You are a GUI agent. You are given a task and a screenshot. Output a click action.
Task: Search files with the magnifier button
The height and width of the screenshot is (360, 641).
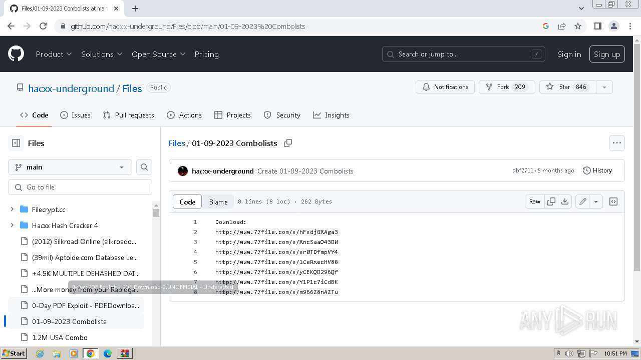click(x=144, y=167)
